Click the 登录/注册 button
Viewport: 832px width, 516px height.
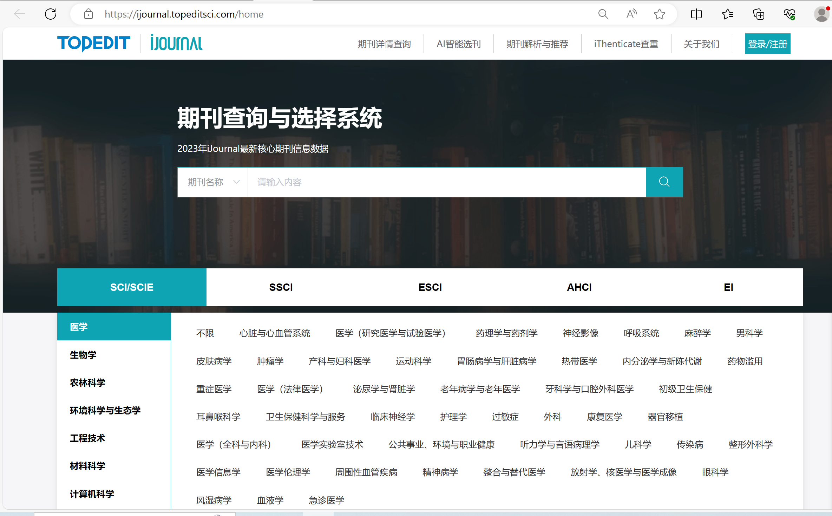pyautogui.click(x=767, y=44)
